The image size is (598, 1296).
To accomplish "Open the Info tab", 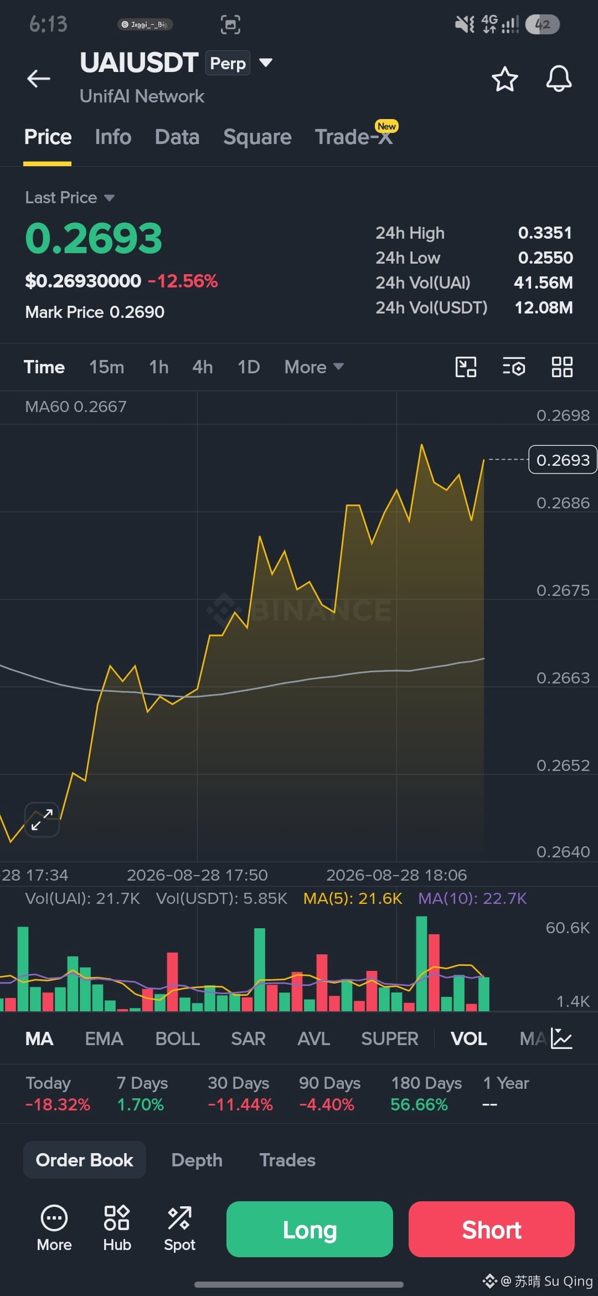I will coord(113,137).
